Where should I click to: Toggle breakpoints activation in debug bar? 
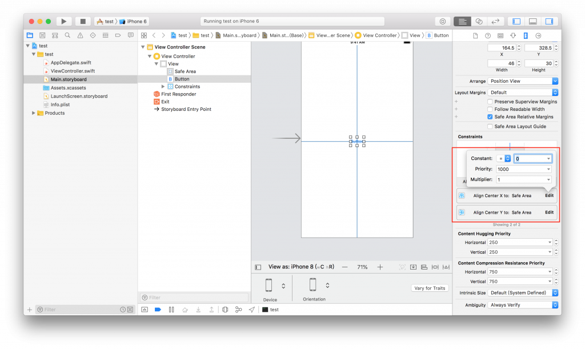pos(158,310)
